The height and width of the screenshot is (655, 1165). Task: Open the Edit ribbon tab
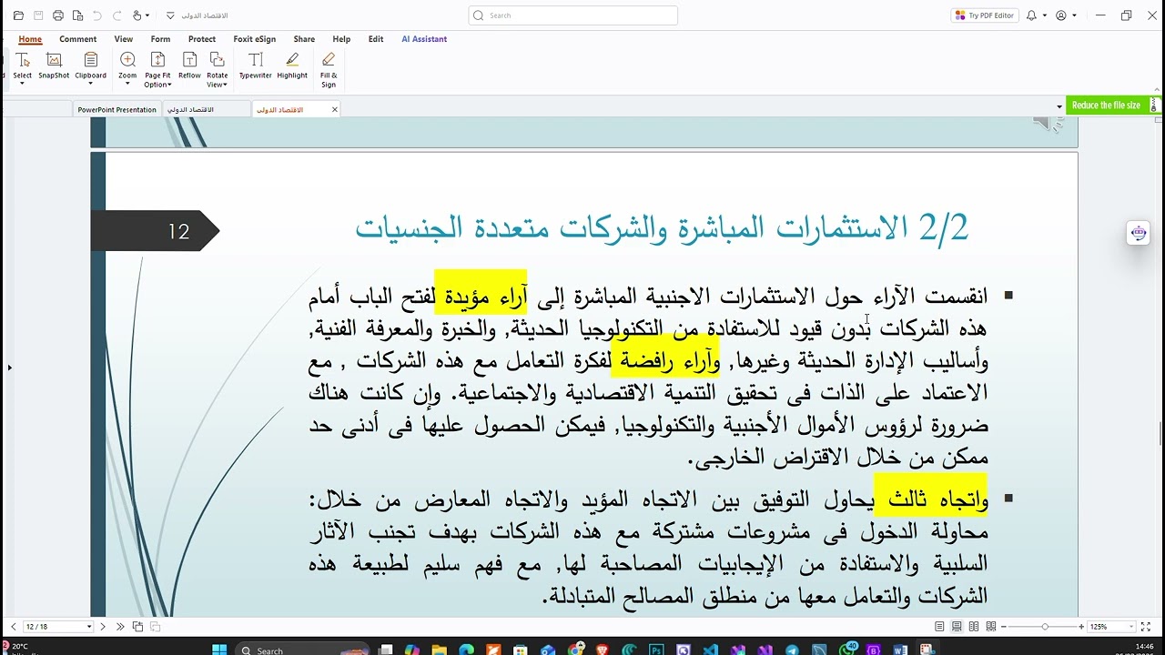376,39
